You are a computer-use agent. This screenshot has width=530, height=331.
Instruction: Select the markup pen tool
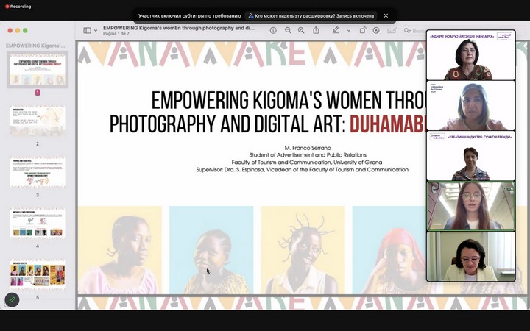tap(336, 30)
